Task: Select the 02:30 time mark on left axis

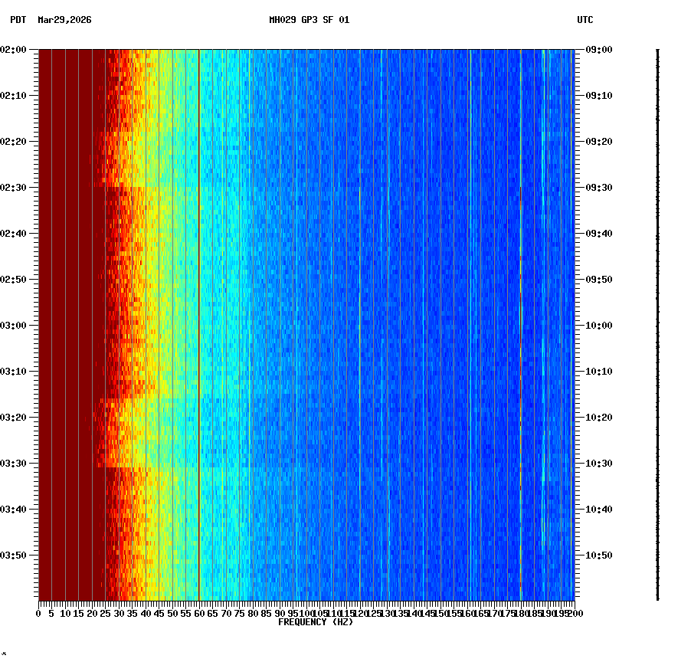Action: click(x=15, y=186)
